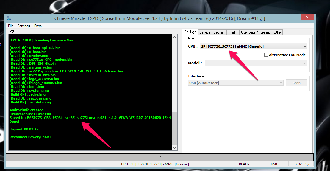Image resolution: width=330 pixels, height=171 pixels.
Task: Click the status bar clock 07:32:33
Action: pyautogui.click(x=301, y=164)
